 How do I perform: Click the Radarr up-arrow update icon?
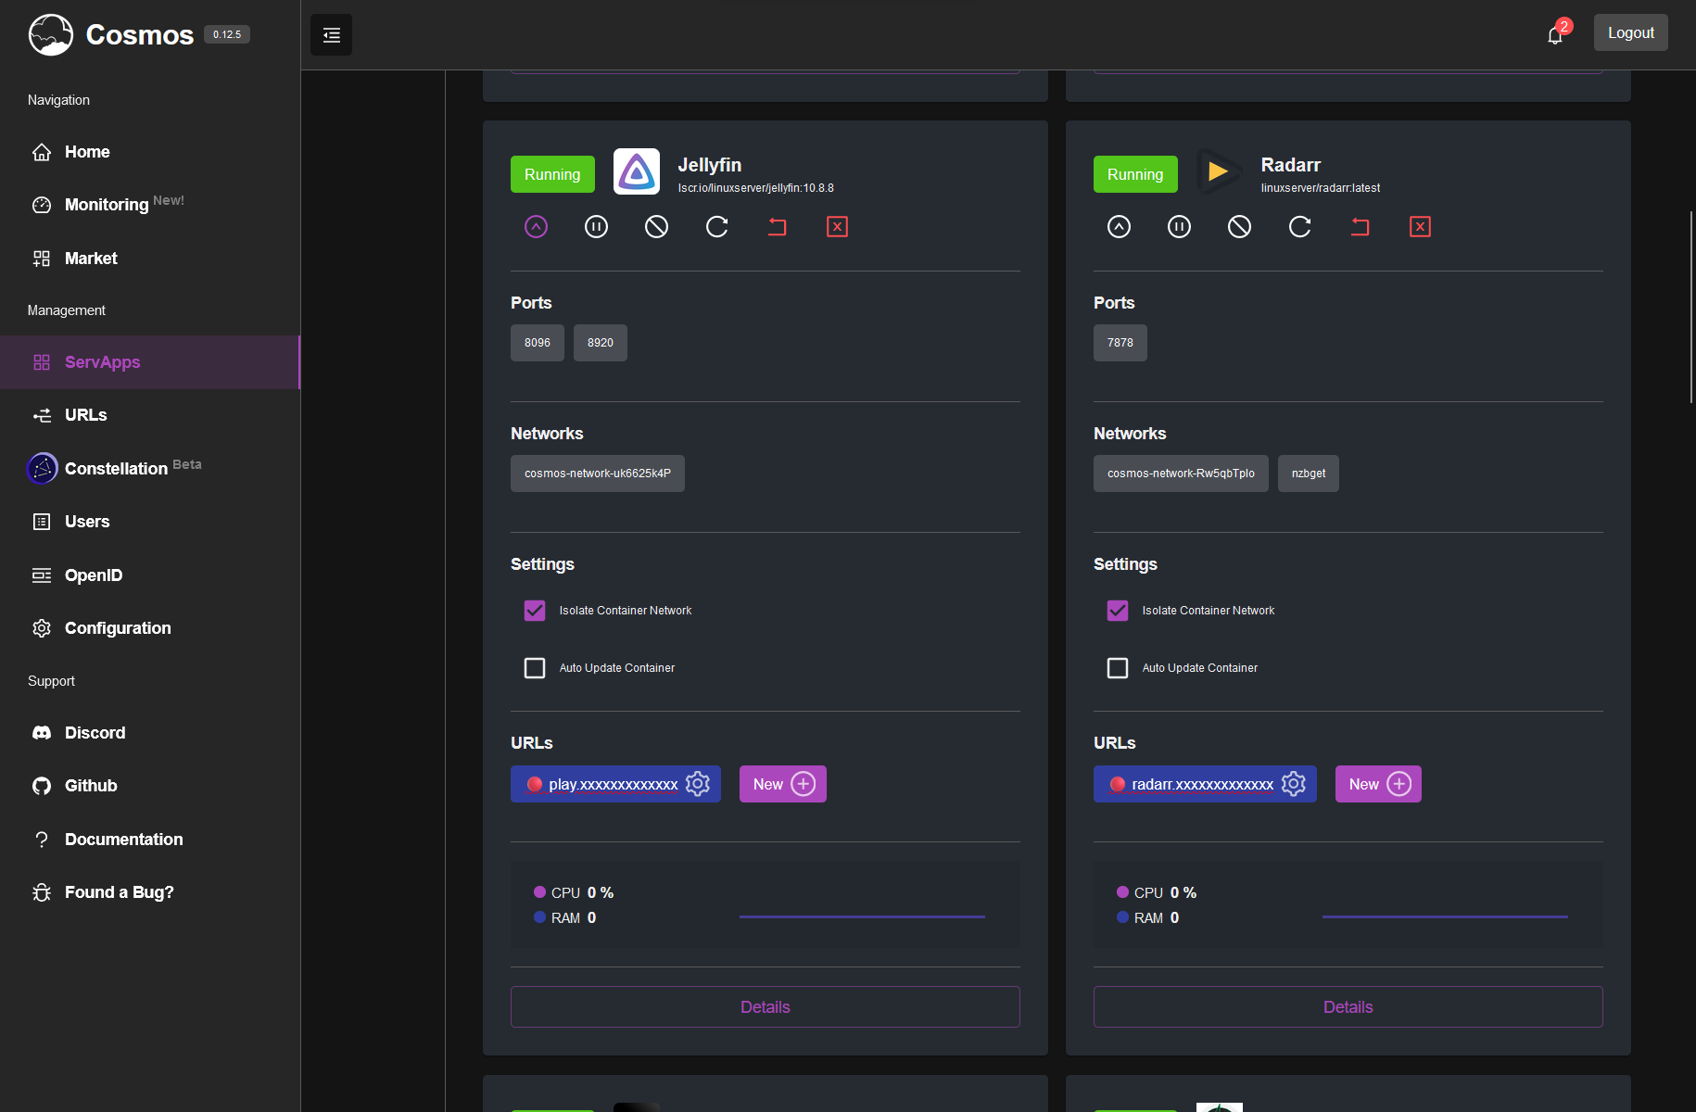(1120, 226)
